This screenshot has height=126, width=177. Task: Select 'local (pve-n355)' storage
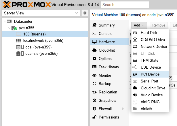pos(45,47)
